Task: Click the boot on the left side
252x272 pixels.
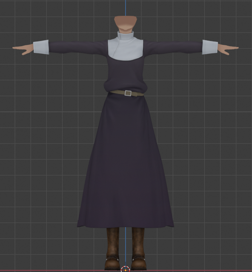Action: tap(112, 249)
